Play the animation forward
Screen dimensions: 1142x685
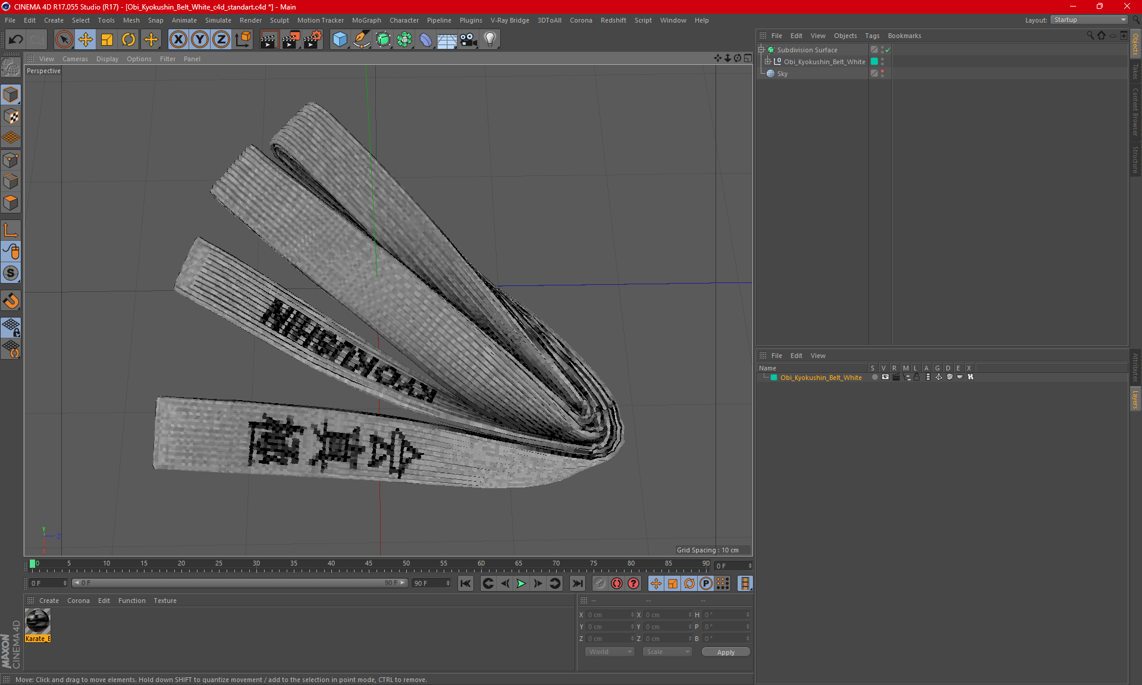pos(521,583)
